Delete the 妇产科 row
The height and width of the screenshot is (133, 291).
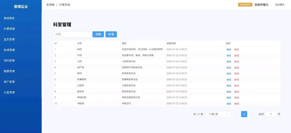click(237, 68)
